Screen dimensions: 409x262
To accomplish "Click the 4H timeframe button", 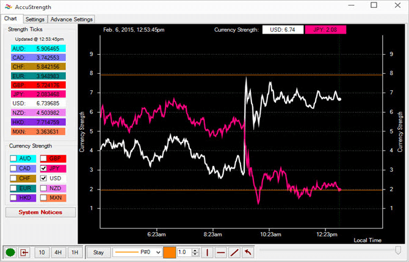I will coord(58,252).
